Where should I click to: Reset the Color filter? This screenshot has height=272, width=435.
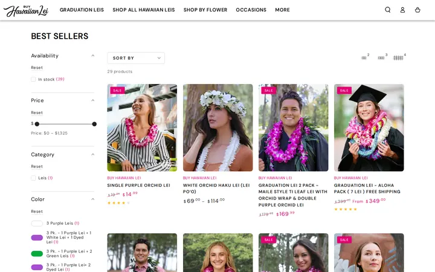point(37,212)
